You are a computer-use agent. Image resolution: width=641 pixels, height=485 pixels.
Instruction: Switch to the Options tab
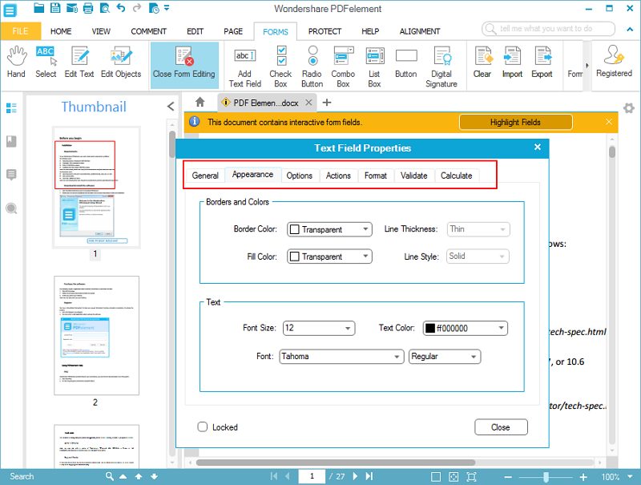[x=299, y=176]
